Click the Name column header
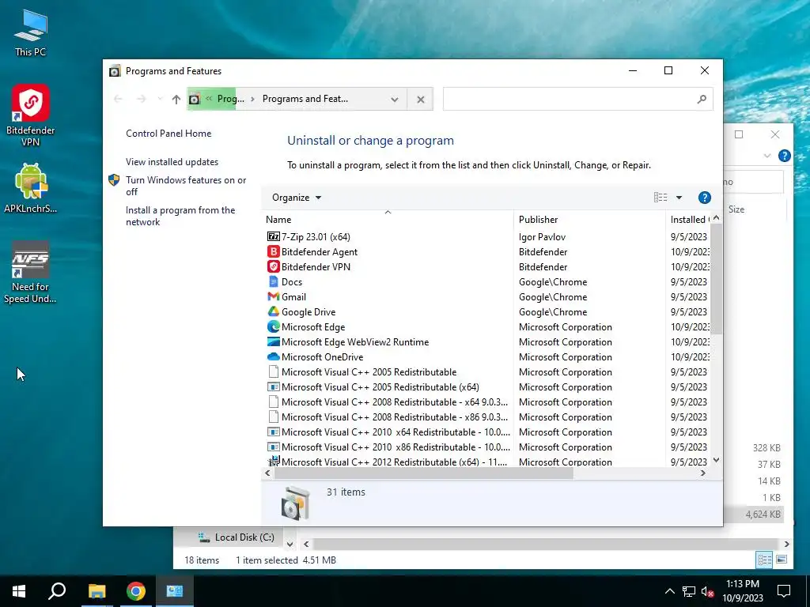 388,220
